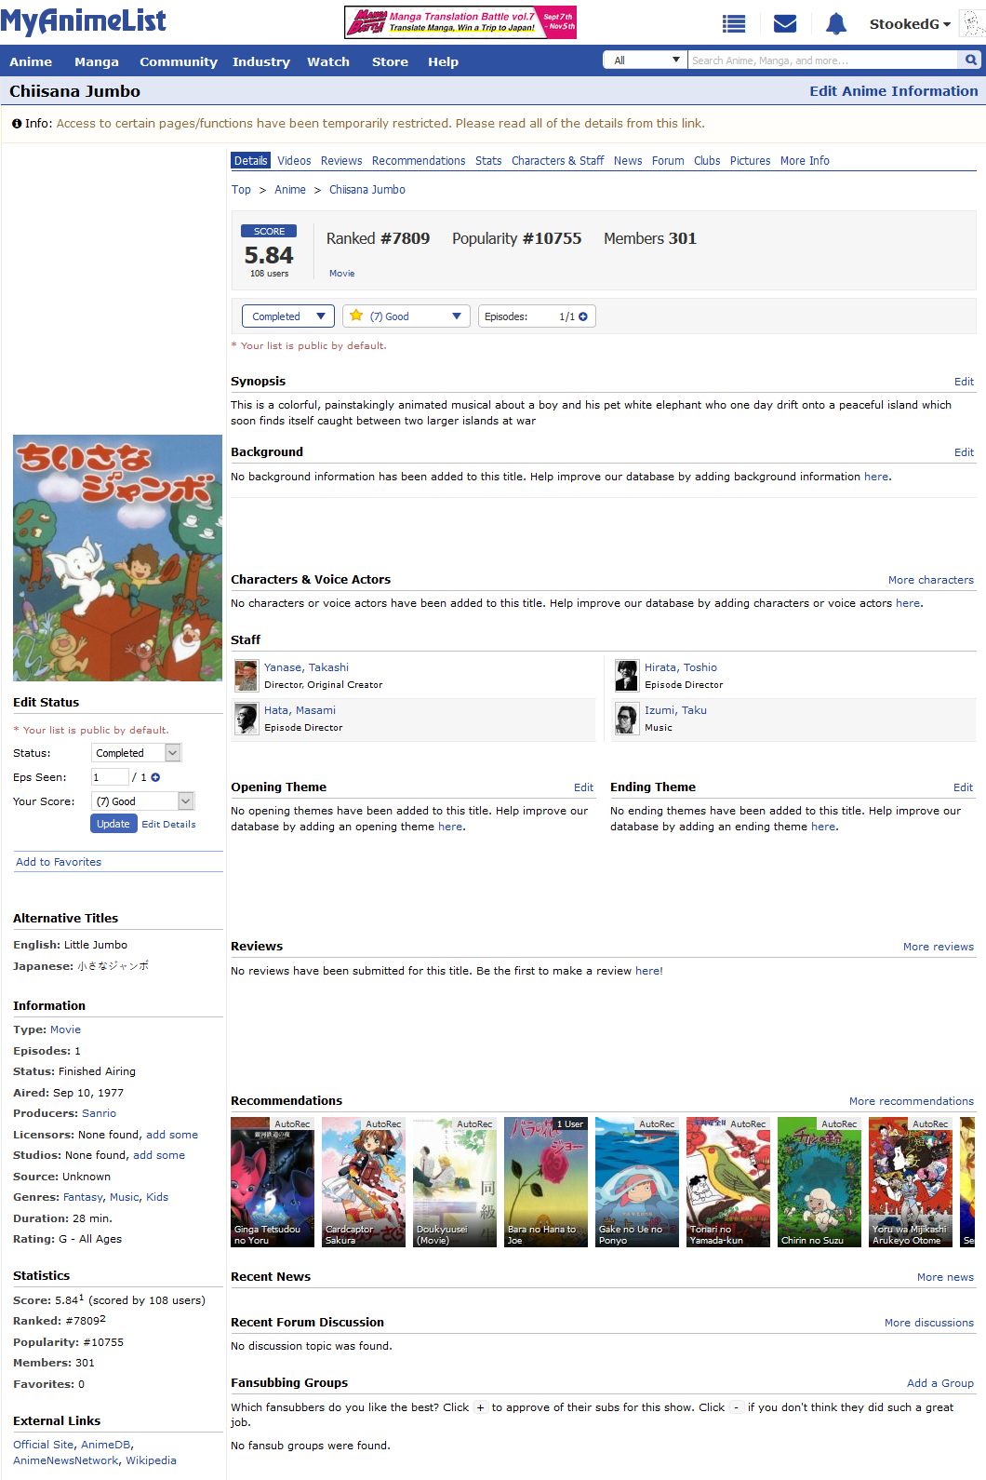Switch to the Pictures tab

tap(750, 161)
